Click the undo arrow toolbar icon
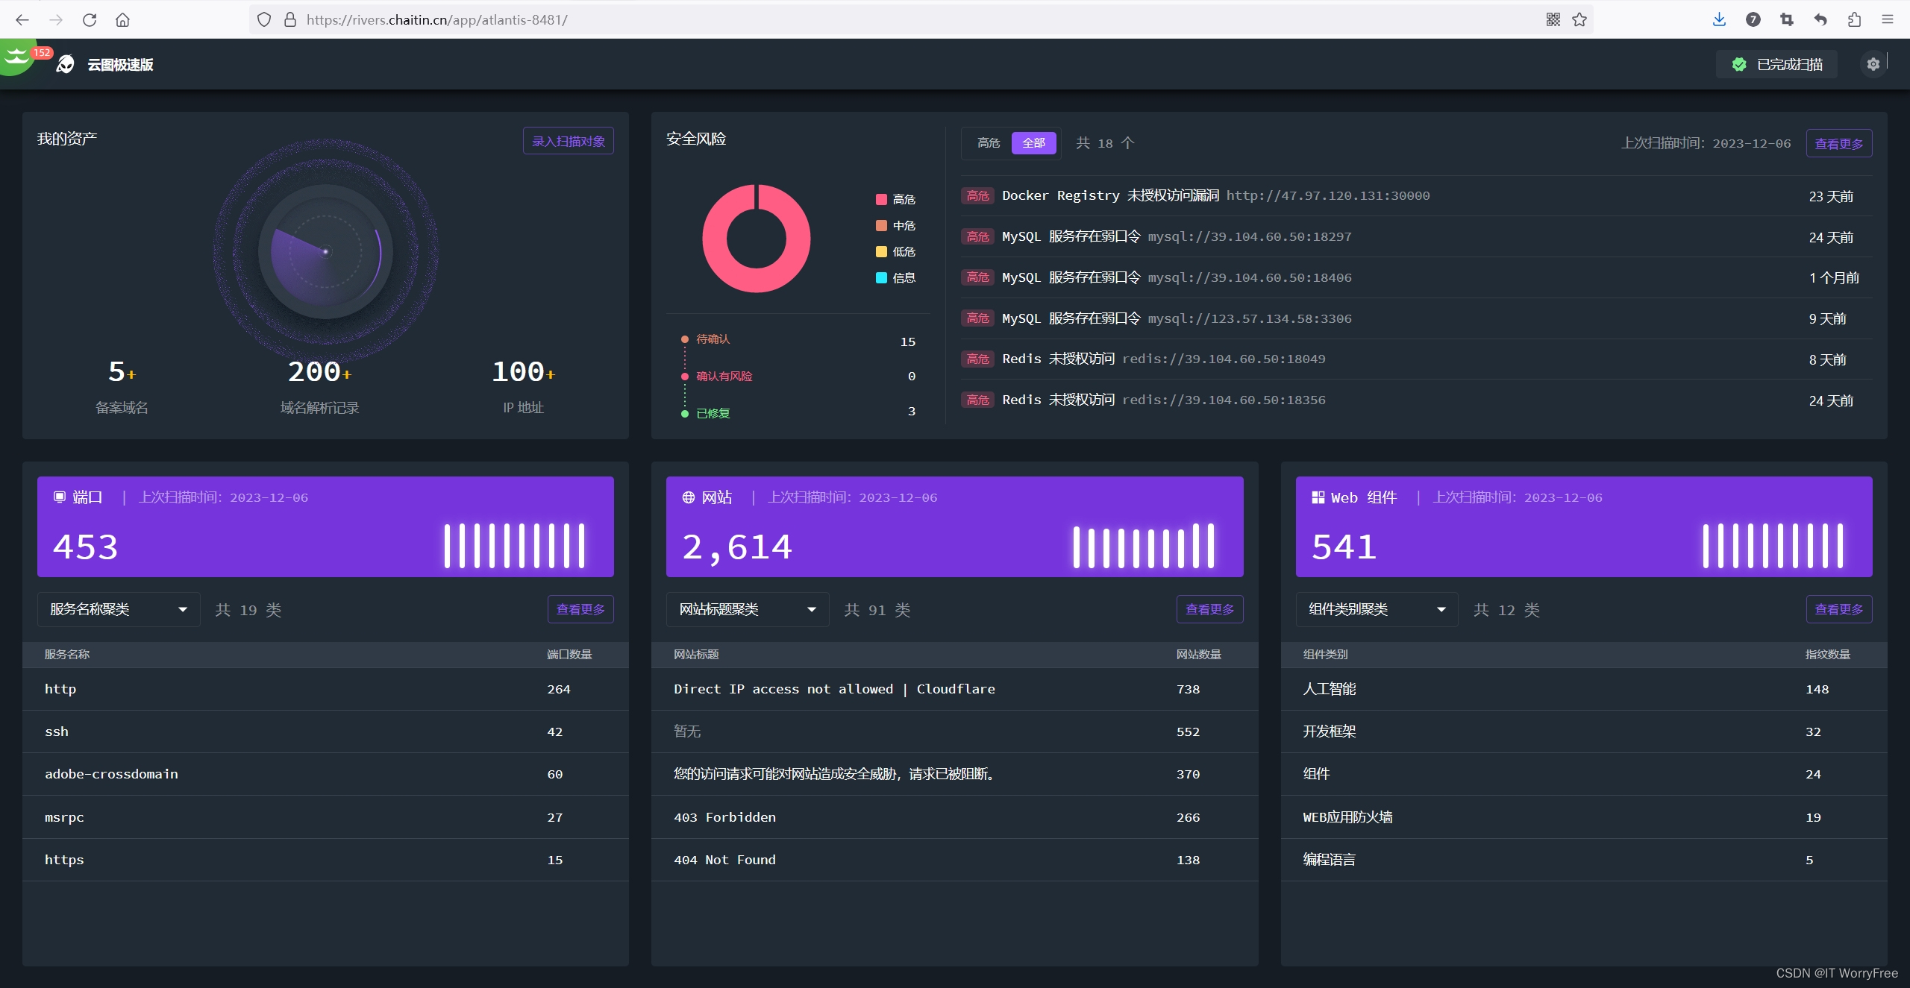 1820,20
